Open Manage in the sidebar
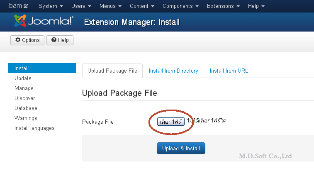This screenshot has height=171, width=314. pyautogui.click(x=24, y=88)
